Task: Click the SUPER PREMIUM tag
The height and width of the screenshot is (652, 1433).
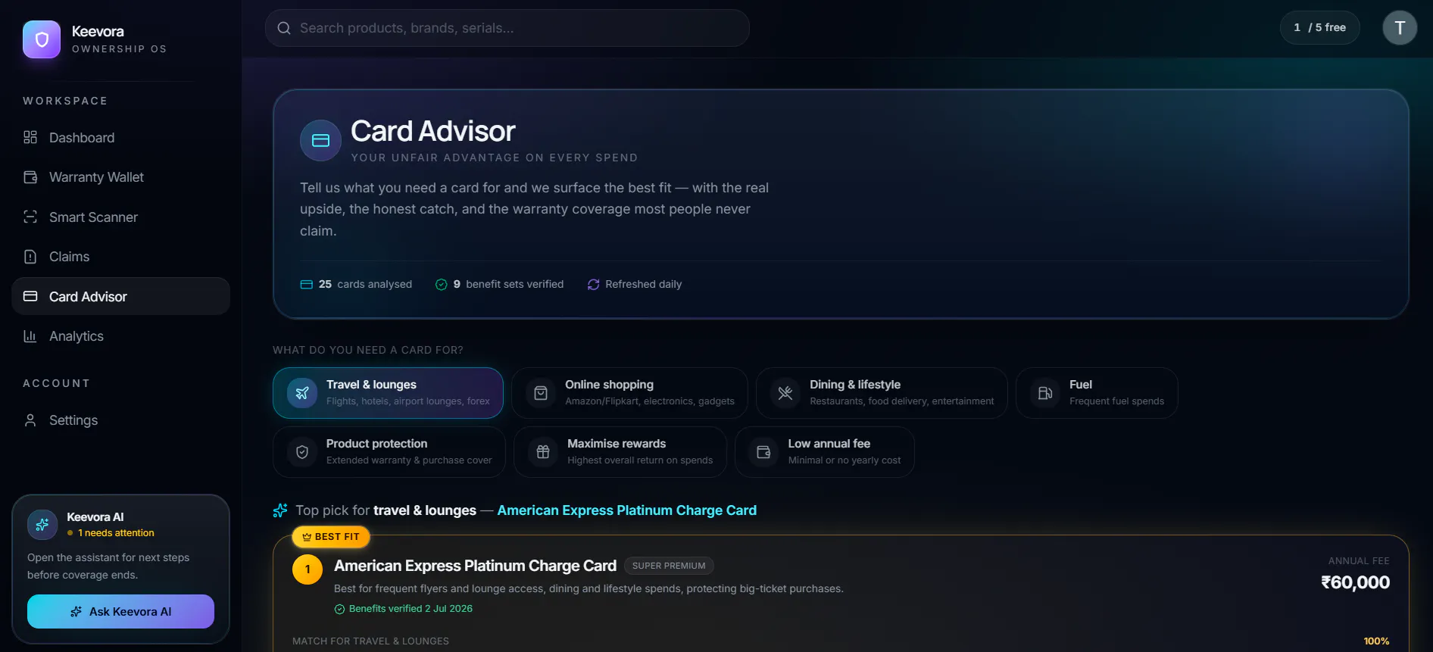Action: pos(669,566)
